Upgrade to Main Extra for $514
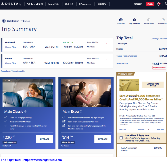Viewport: 167px width, 163px height. click(x=103, y=139)
